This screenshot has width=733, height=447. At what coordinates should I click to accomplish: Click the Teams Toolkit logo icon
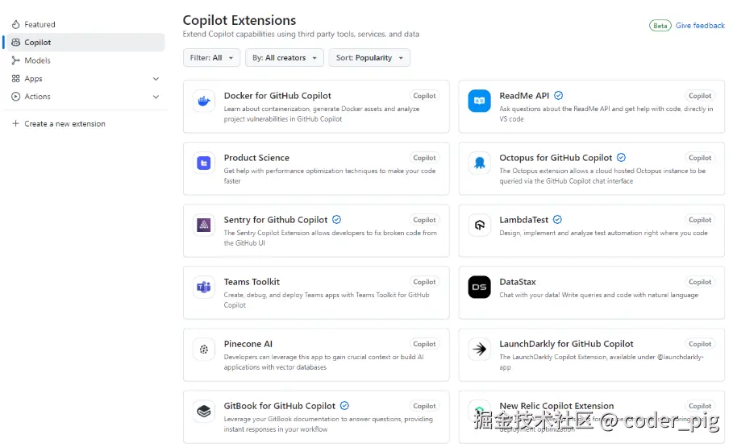pos(204,288)
